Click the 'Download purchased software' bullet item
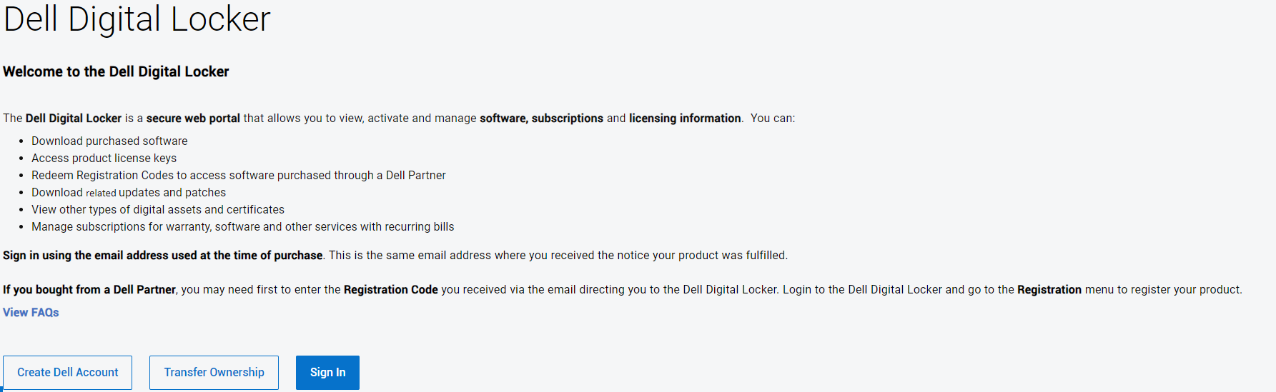 tap(109, 141)
